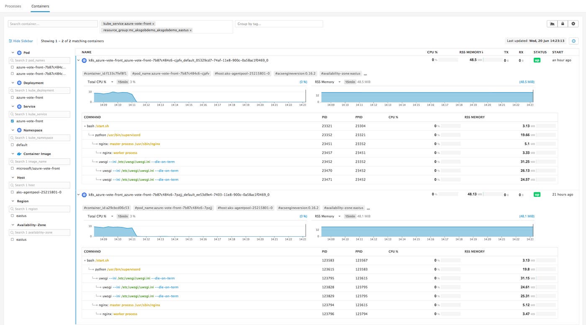Collapse the Pod facet section
586x325 pixels.
[x=13, y=53]
